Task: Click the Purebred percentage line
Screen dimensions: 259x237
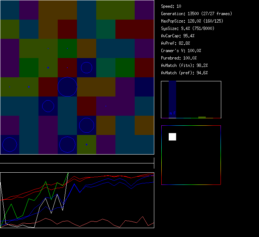Action: tap(179, 58)
